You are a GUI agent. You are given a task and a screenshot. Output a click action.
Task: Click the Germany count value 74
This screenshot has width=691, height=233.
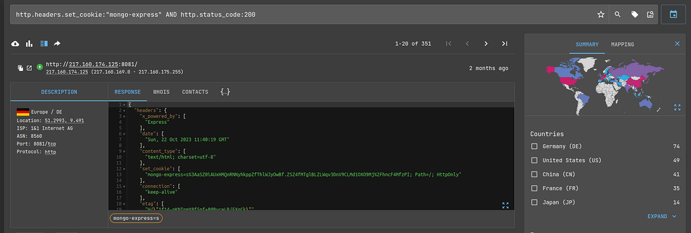click(x=677, y=147)
